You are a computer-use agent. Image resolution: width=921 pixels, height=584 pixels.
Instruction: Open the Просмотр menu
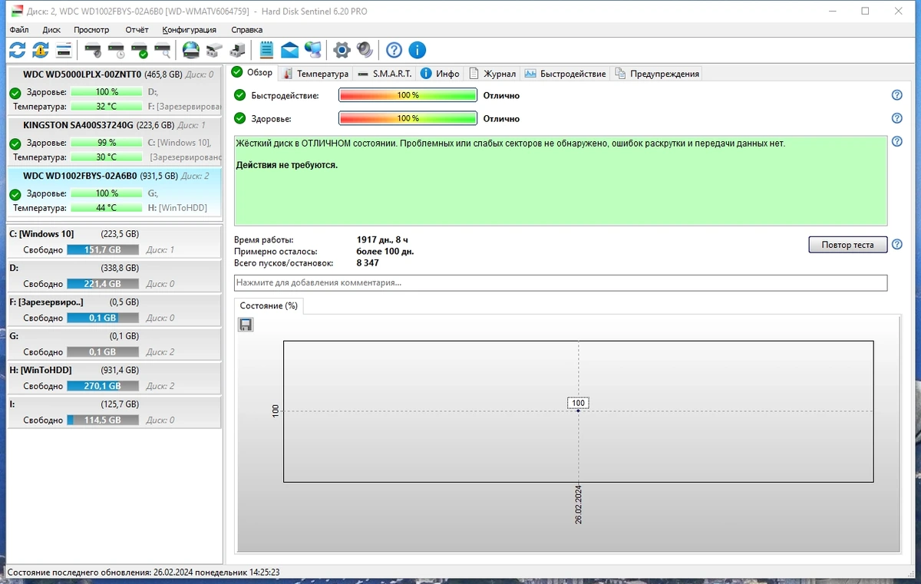tap(91, 30)
